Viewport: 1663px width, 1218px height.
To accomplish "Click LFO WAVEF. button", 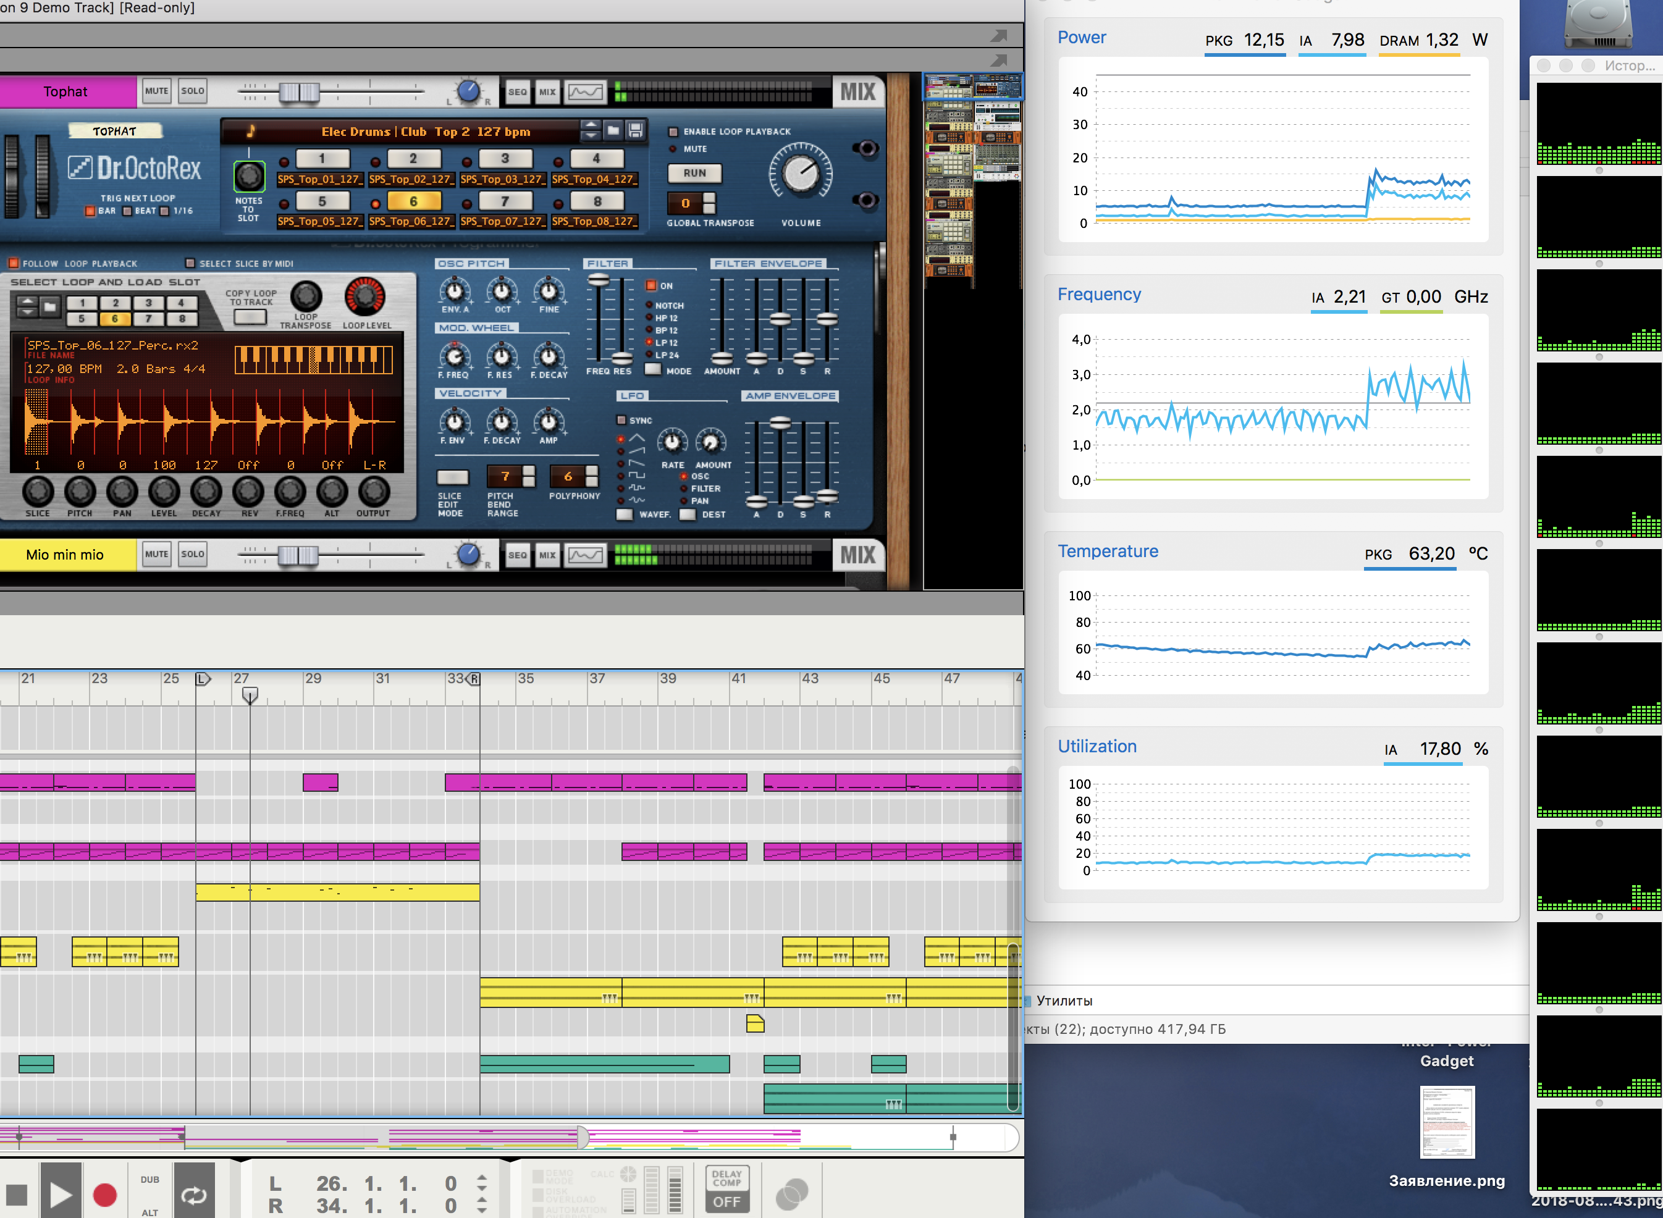I will 625,514.
